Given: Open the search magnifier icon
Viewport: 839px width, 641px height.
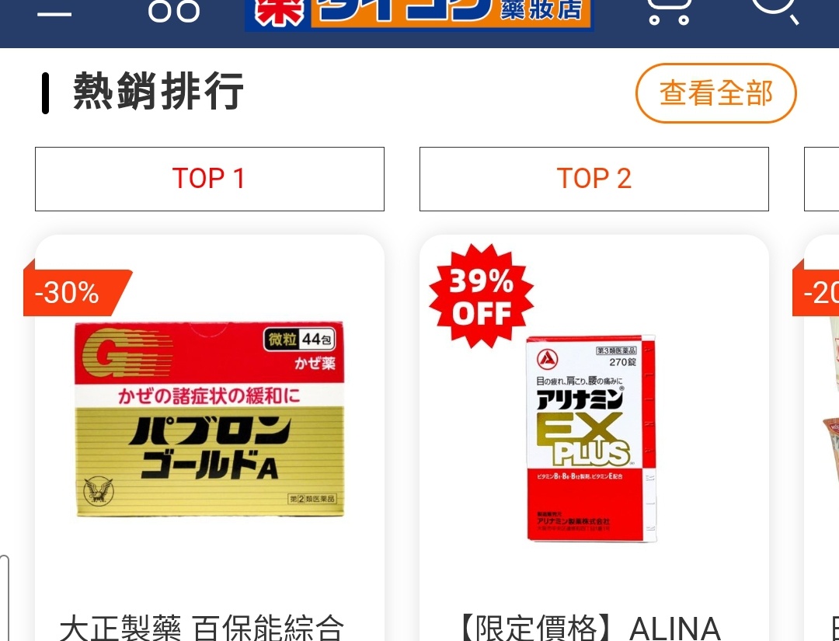Looking at the screenshot, I should point(775,11).
